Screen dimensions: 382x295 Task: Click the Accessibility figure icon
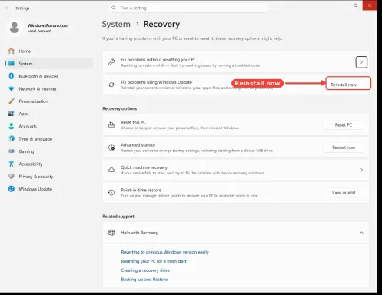coord(12,164)
